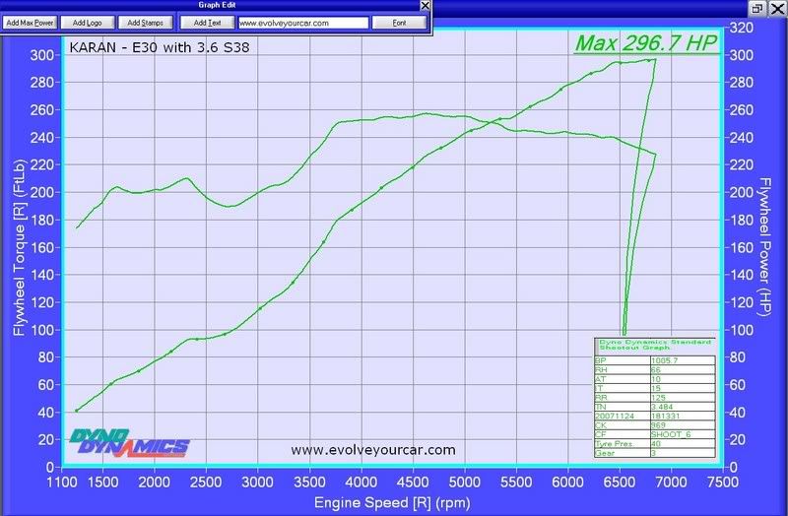Open the Font settings button

pos(399,22)
